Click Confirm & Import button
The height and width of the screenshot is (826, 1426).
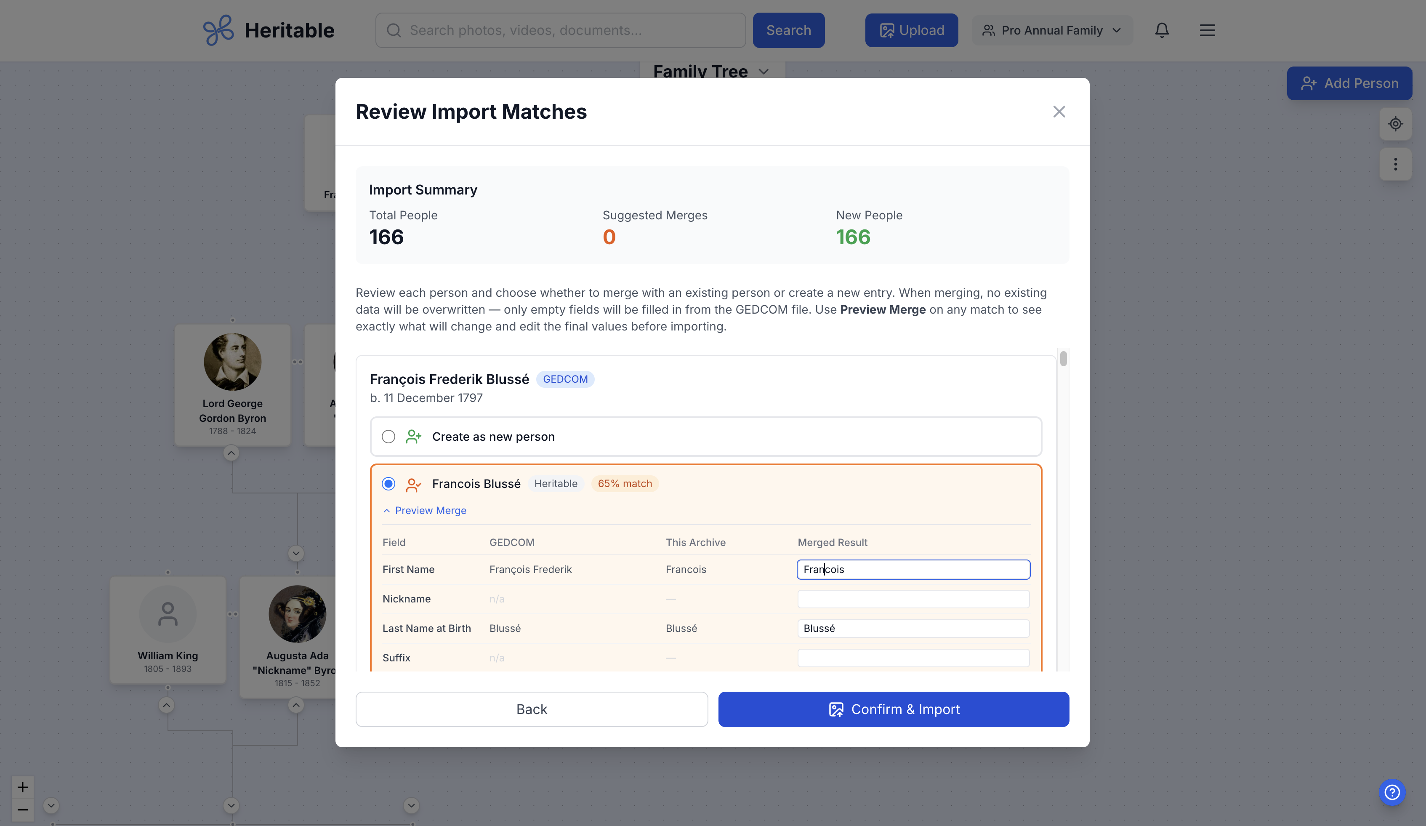(x=893, y=709)
